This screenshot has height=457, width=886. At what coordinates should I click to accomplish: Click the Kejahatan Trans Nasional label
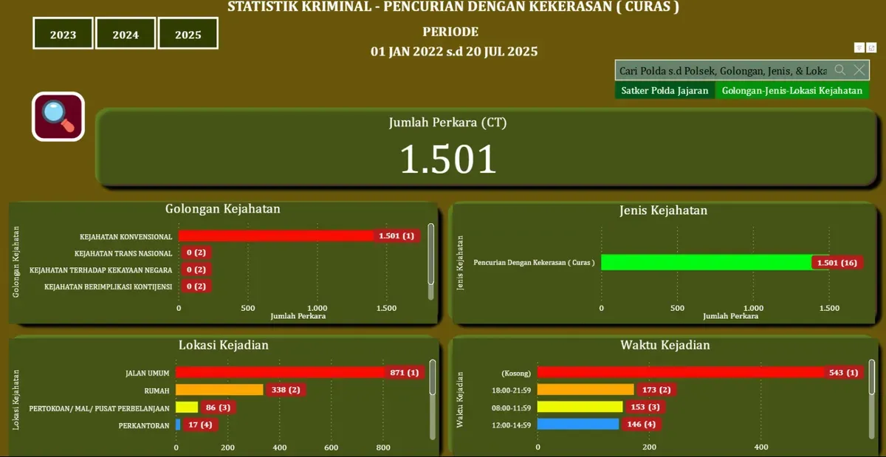pyautogui.click(x=123, y=253)
